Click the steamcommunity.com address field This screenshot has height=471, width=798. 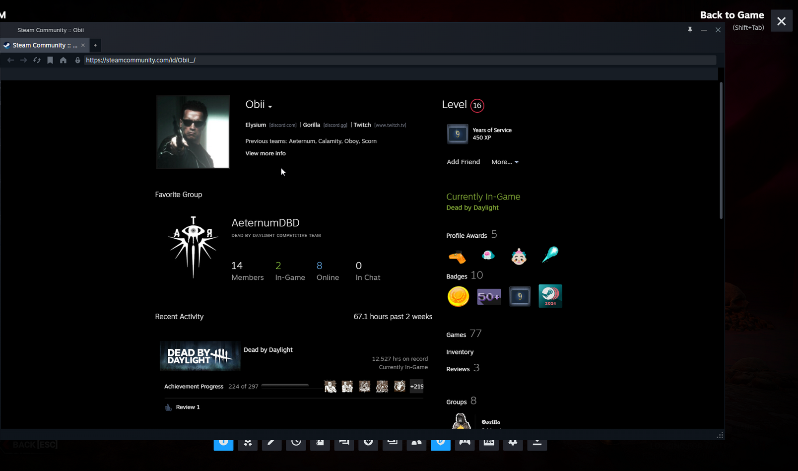[x=400, y=60]
